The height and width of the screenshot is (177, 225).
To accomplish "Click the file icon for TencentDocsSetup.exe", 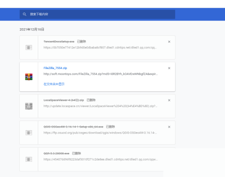I will (29, 47).
